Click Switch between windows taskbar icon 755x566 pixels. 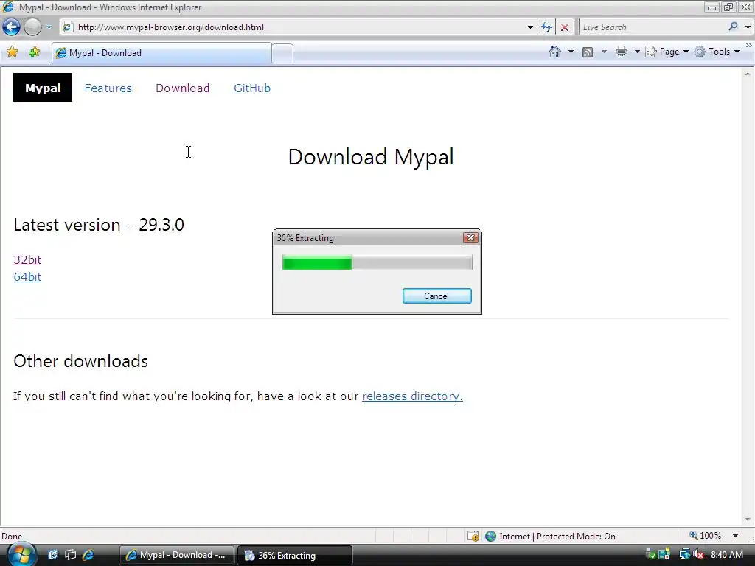click(70, 555)
